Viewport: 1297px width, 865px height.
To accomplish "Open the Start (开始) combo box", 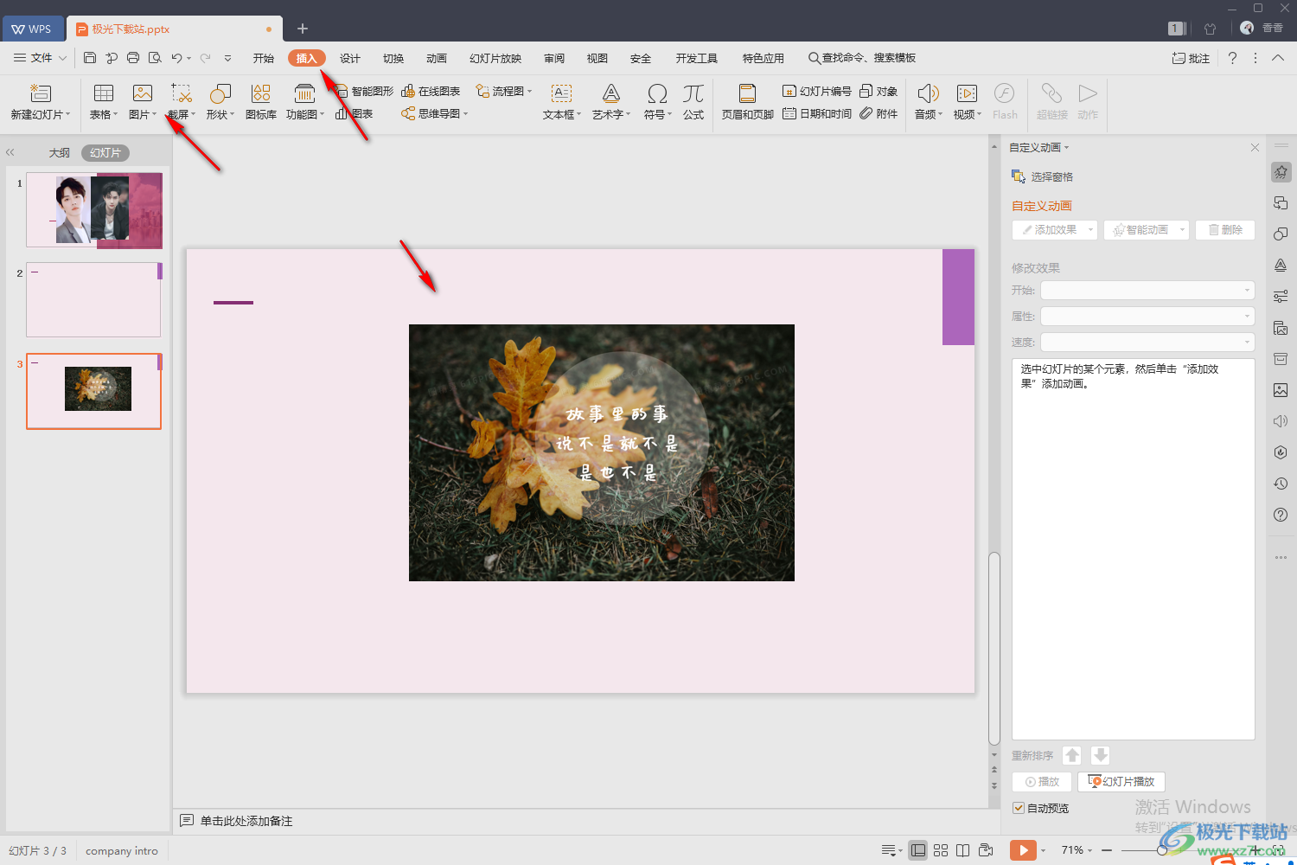I will click(x=1147, y=290).
